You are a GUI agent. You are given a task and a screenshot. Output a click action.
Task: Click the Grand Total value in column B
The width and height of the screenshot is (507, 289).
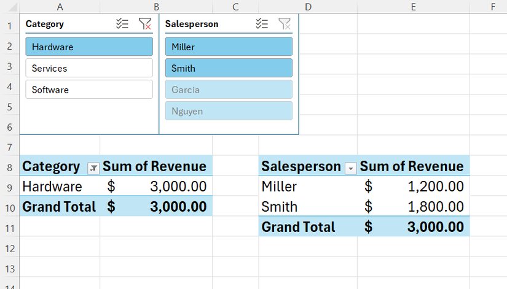tap(156, 207)
